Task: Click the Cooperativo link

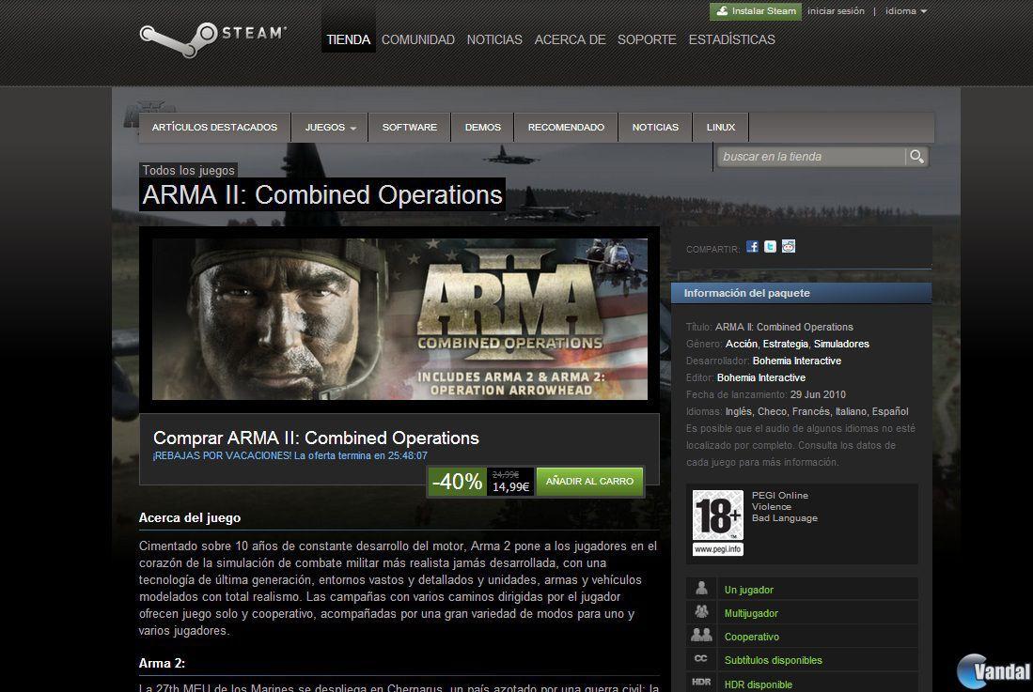Action: [x=752, y=637]
